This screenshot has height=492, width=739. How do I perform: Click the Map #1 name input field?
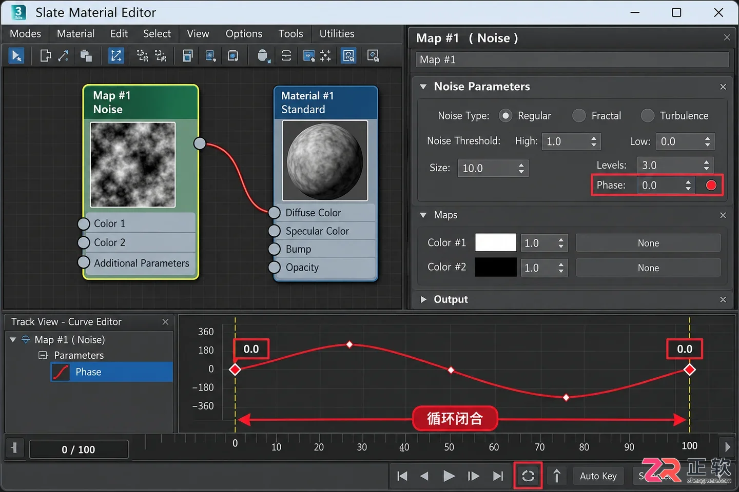[572, 59]
